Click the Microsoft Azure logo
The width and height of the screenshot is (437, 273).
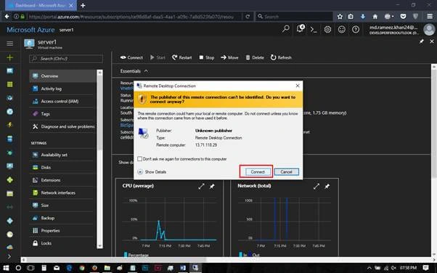30,30
